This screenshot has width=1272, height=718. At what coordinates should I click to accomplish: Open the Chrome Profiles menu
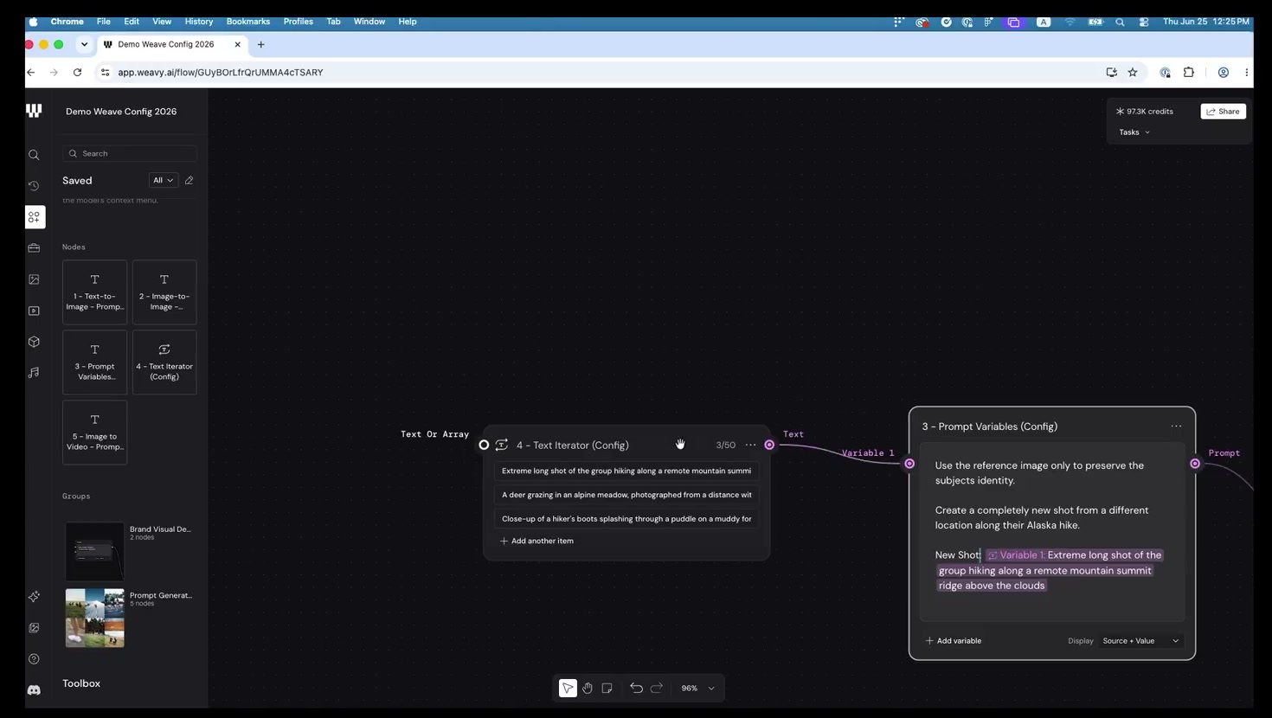click(x=298, y=22)
